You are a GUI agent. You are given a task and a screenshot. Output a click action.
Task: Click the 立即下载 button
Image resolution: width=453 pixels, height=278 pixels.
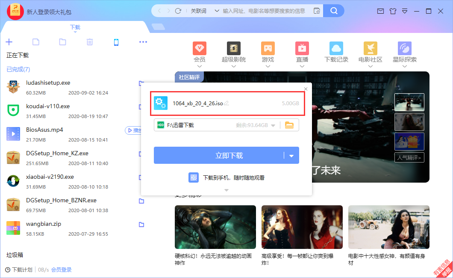pos(219,156)
